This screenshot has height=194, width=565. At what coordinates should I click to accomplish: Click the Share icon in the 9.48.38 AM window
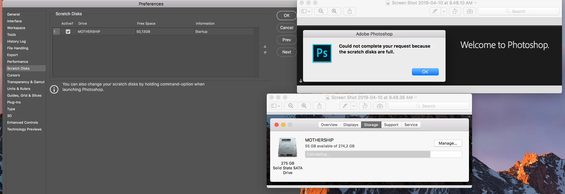(319, 106)
